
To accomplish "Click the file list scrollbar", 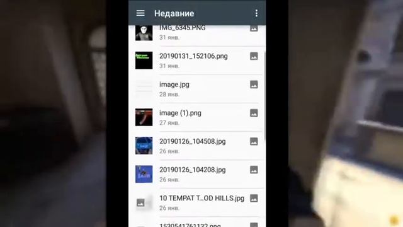I will pos(264,95).
